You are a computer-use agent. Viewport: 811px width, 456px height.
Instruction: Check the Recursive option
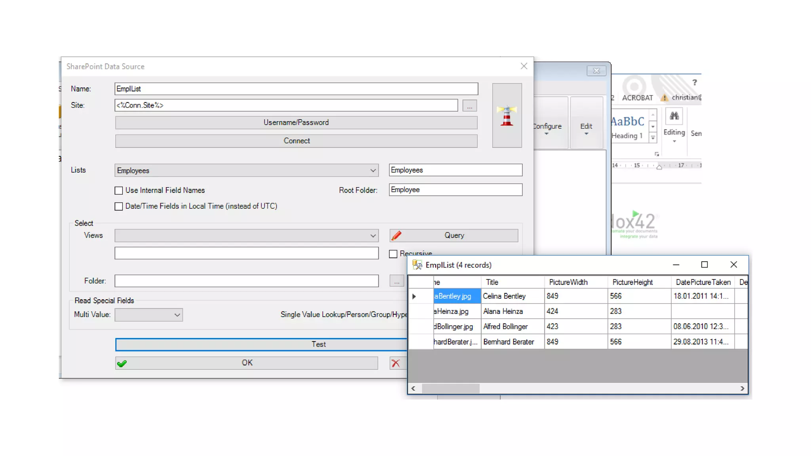pyautogui.click(x=393, y=254)
